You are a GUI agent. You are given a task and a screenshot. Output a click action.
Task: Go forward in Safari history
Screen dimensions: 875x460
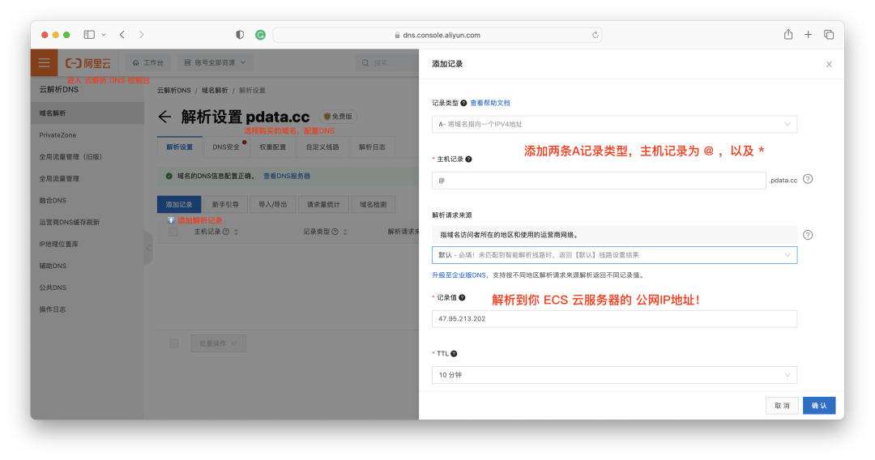point(141,35)
